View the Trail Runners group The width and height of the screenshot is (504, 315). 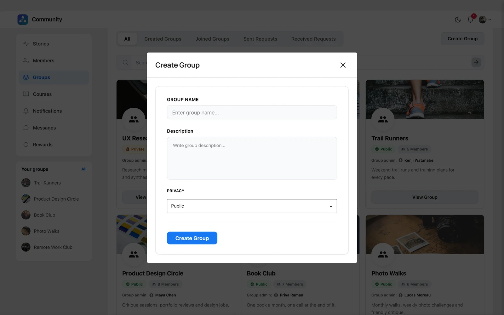(x=425, y=197)
